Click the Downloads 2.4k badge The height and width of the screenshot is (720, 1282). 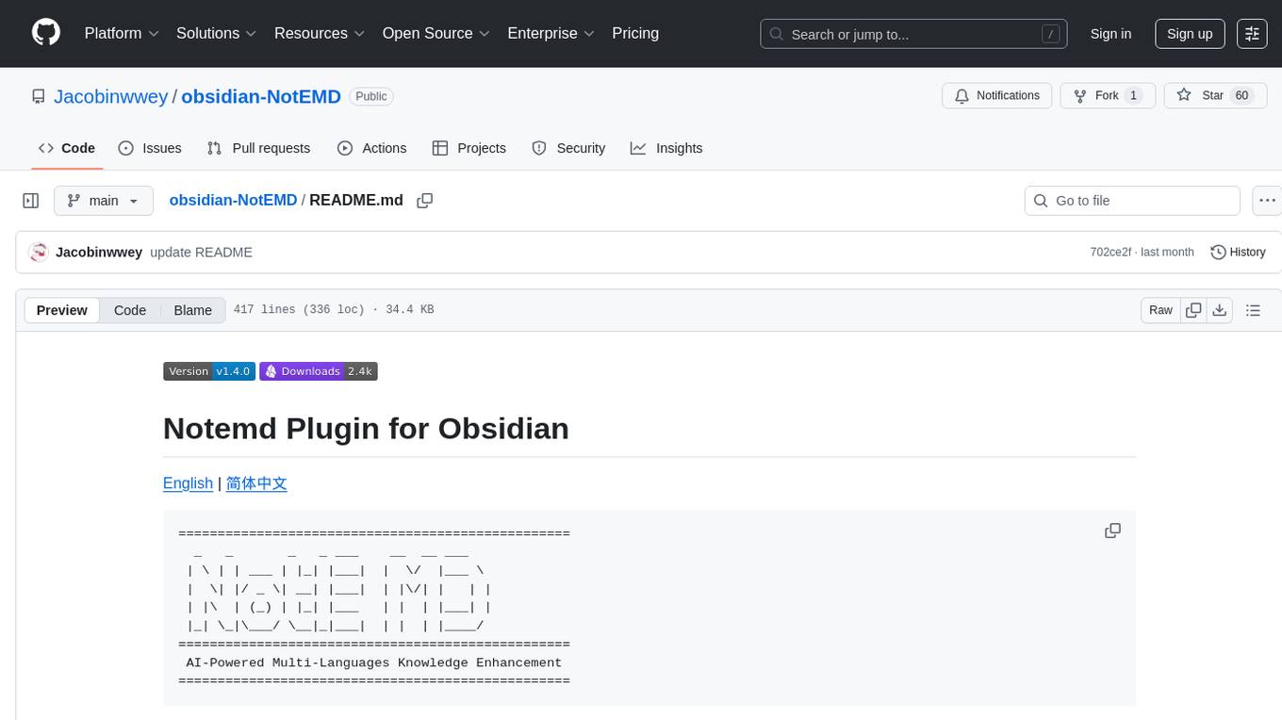tap(319, 371)
